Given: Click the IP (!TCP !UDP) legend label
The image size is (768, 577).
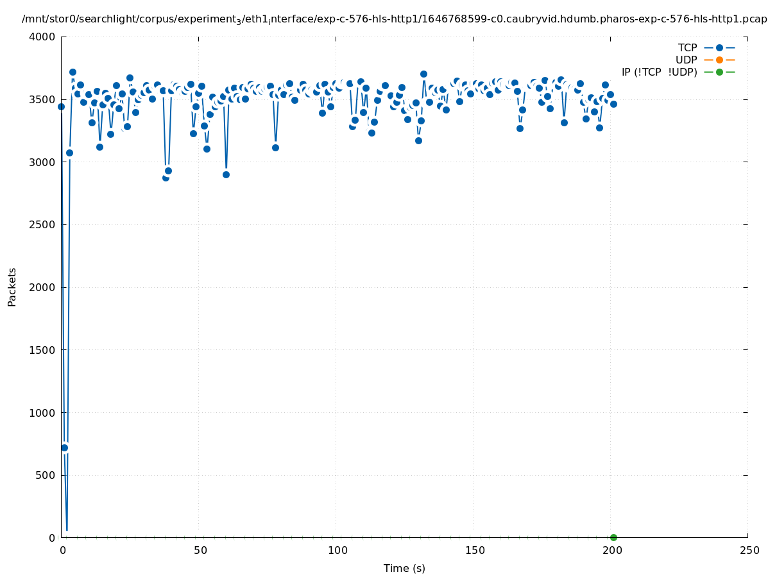Looking at the screenshot, I should (x=659, y=72).
